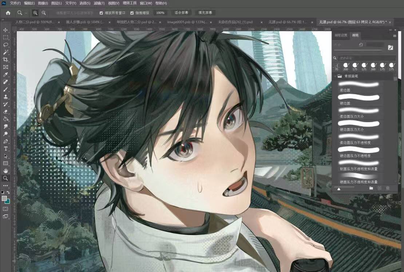Swap foreground and background colors
Screen dimensions: 404x272
(x=8, y=192)
